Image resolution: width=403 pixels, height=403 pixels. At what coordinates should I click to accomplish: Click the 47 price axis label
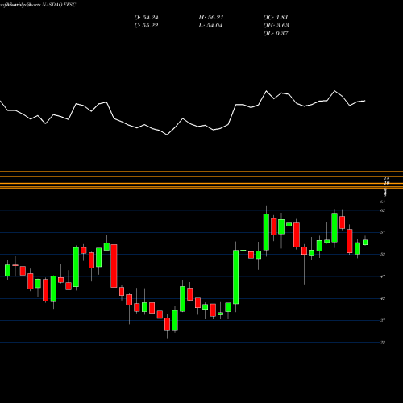383,276
